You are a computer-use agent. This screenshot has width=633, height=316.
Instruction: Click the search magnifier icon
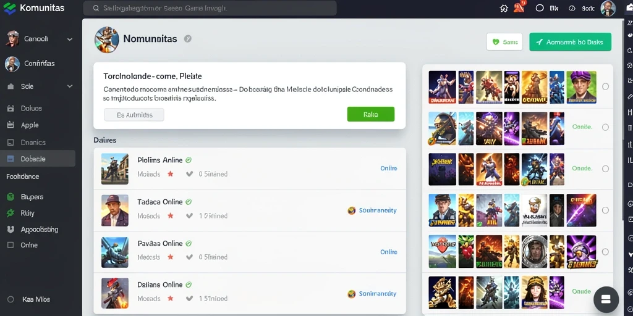(x=96, y=8)
